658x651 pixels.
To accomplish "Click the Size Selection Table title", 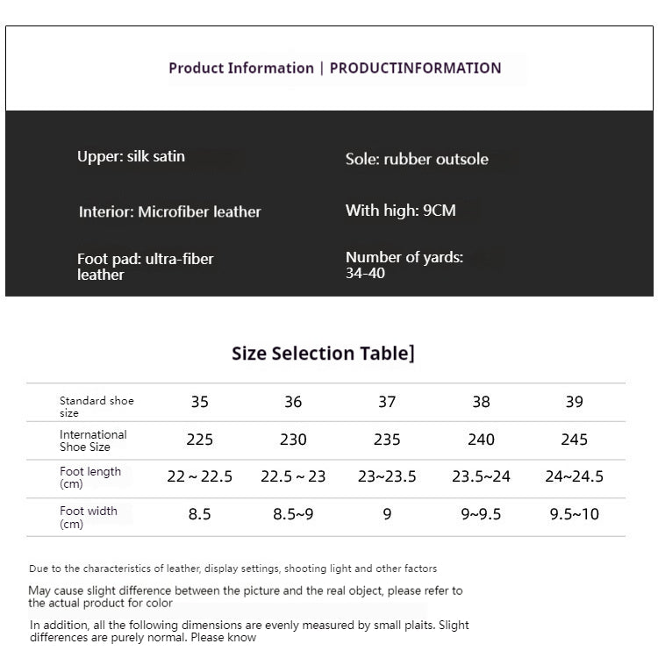I will pos(323,354).
